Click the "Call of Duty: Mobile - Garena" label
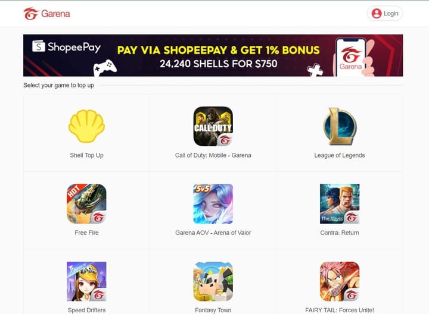Screen dimensions: 429x314 click(213, 155)
